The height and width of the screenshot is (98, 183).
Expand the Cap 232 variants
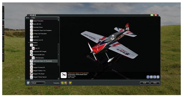(30, 48)
